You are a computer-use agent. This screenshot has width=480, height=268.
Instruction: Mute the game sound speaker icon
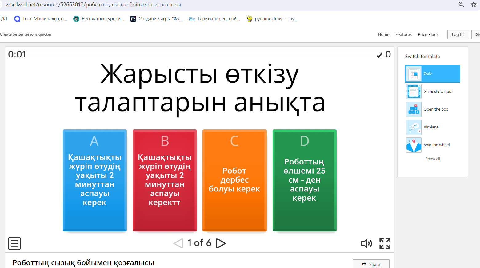[x=366, y=243]
